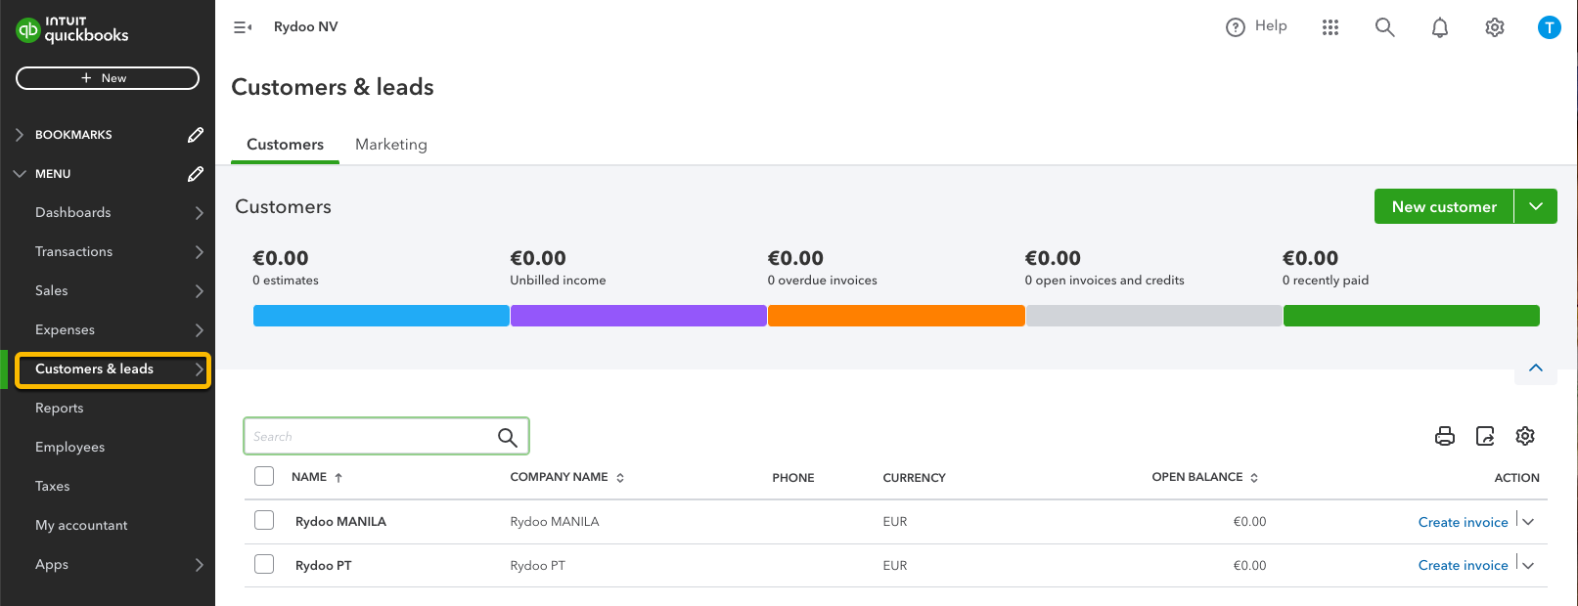Open the Help question mark icon
The height and width of the screenshot is (606, 1578).
pos(1236,27)
